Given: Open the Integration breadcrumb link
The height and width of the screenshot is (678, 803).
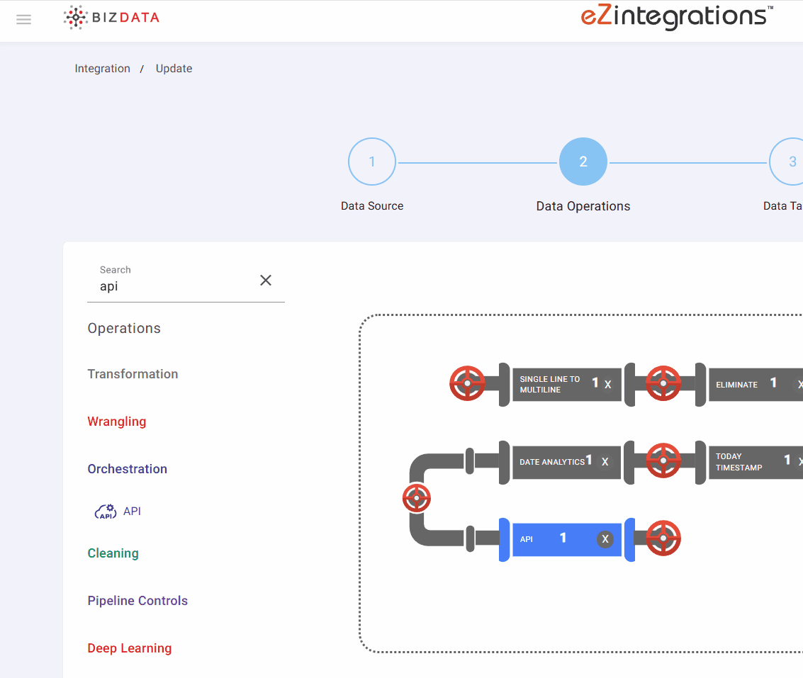Looking at the screenshot, I should point(103,69).
